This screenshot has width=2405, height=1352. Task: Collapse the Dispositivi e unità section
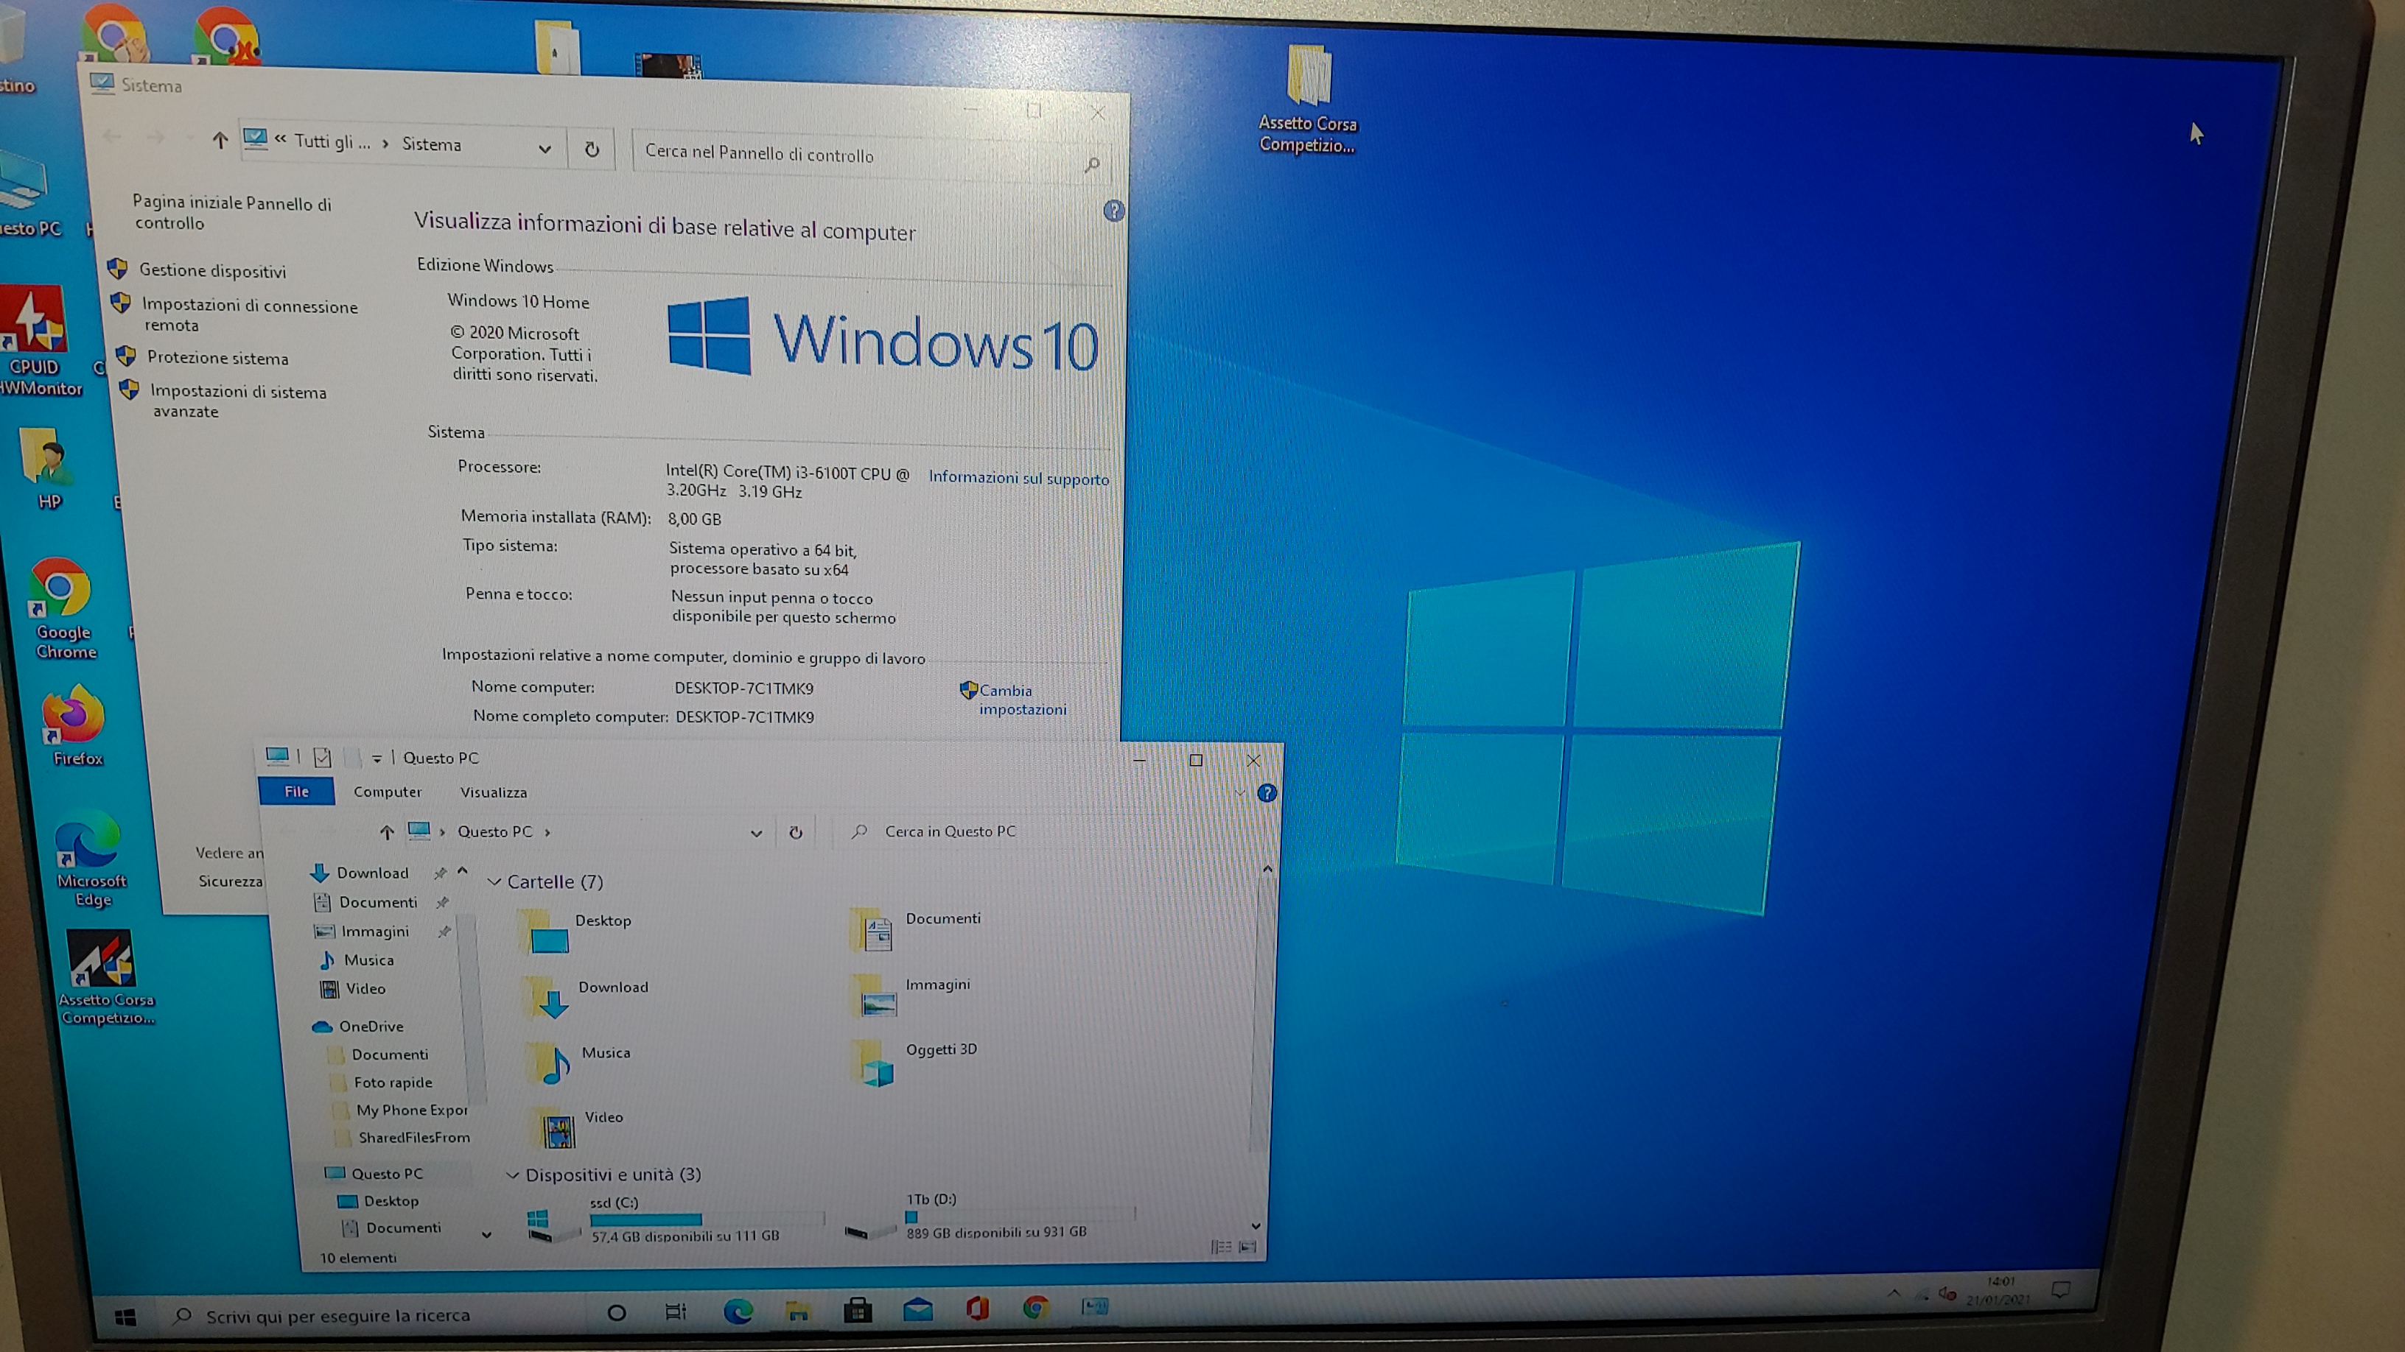[511, 1175]
